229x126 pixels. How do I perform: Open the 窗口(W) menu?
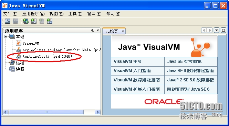[94, 14]
